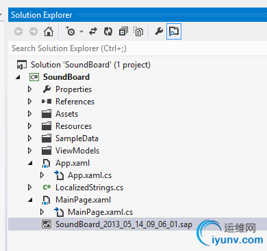Select MainPage.xaml.cs file name
Viewport: 267px width, 251px height.
pyautogui.click(x=100, y=212)
